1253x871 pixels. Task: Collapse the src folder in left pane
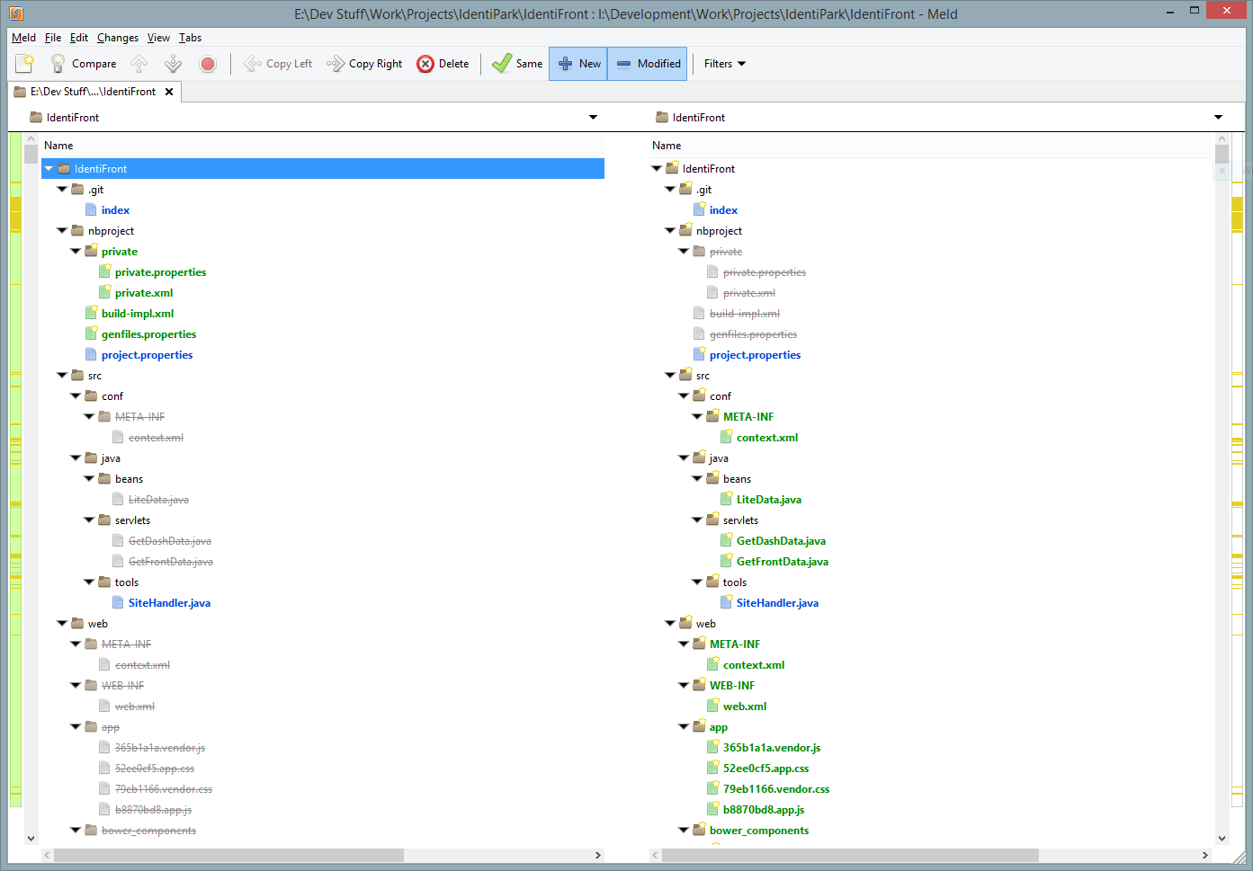pyautogui.click(x=62, y=376)
